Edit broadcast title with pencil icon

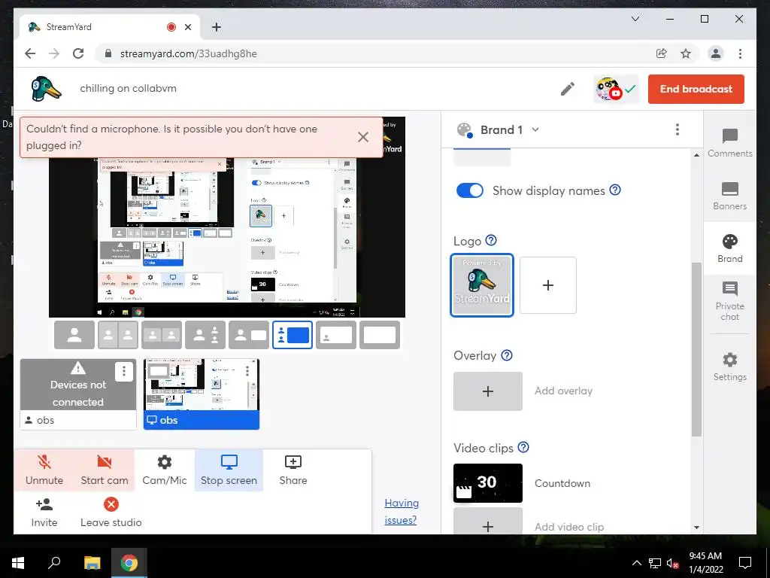[568, 89]
